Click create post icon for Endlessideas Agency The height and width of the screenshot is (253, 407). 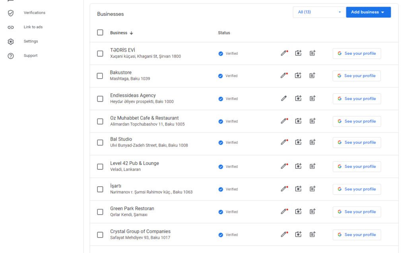coord(312,98)
